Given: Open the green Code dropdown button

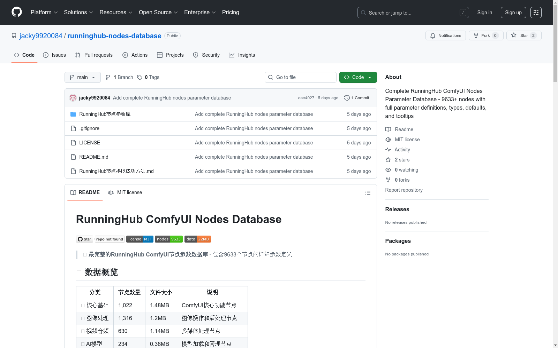Looking at the screenshot, I should coord(358,77).
